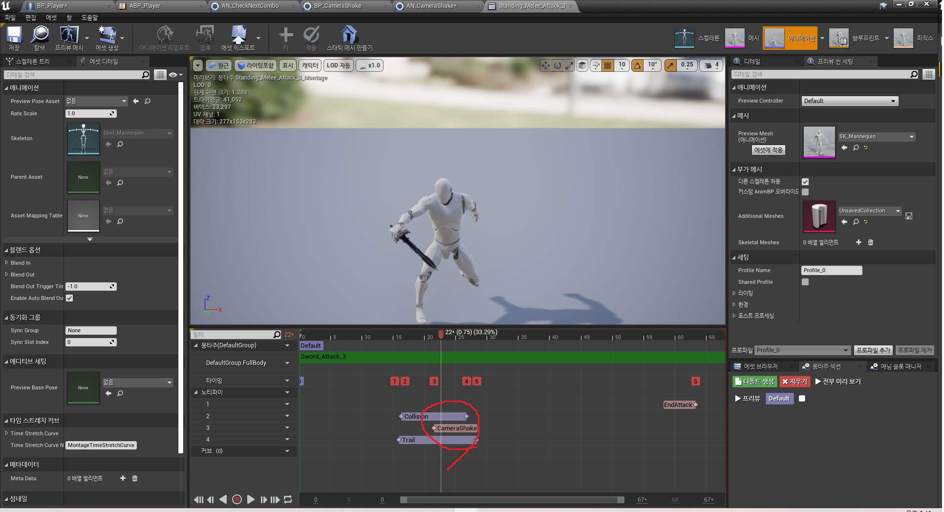Open the DefaultGroup.FullBody slot dropdown
Image resolution: width=944 pixels, height=512 pixels.
(x=287, y=363)
